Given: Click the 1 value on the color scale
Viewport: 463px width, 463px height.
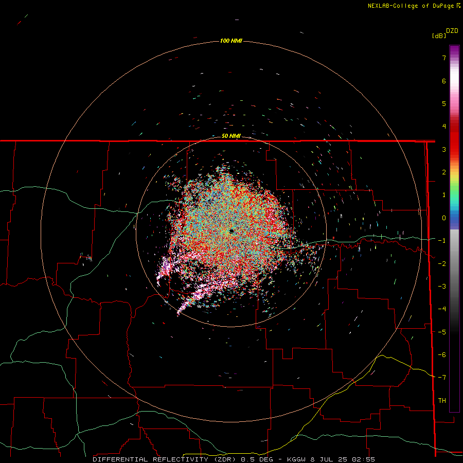Looking at the screenshot, I should click(444, 195).
